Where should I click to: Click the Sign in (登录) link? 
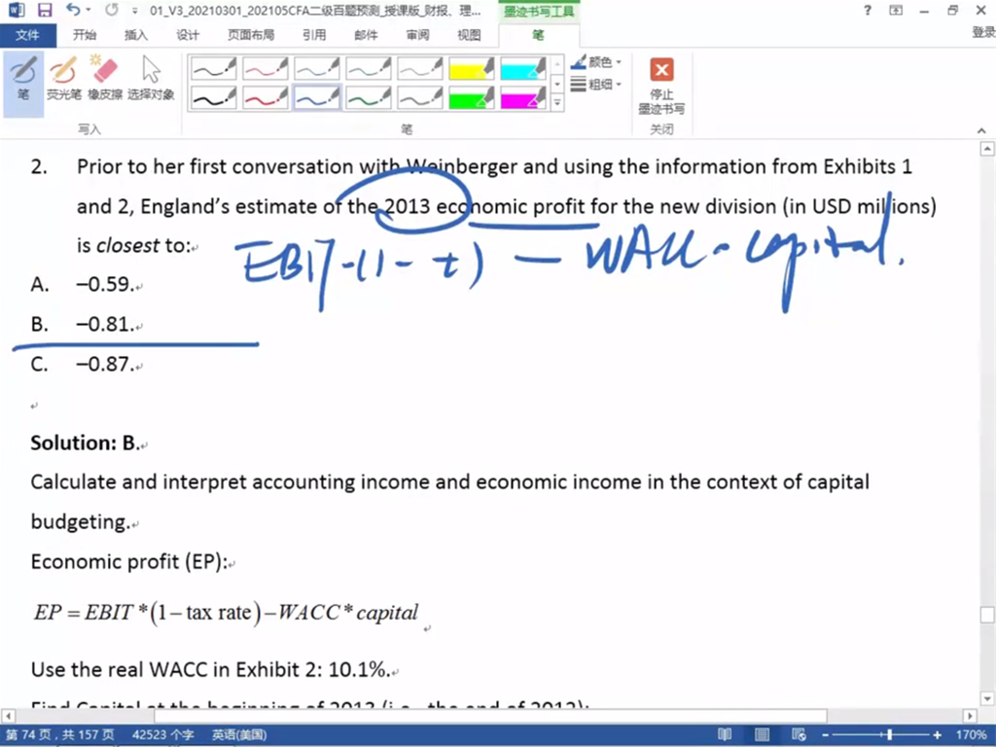982,33
